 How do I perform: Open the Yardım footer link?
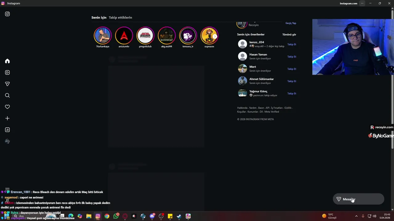pyautogui.click(x=253, y=108)
